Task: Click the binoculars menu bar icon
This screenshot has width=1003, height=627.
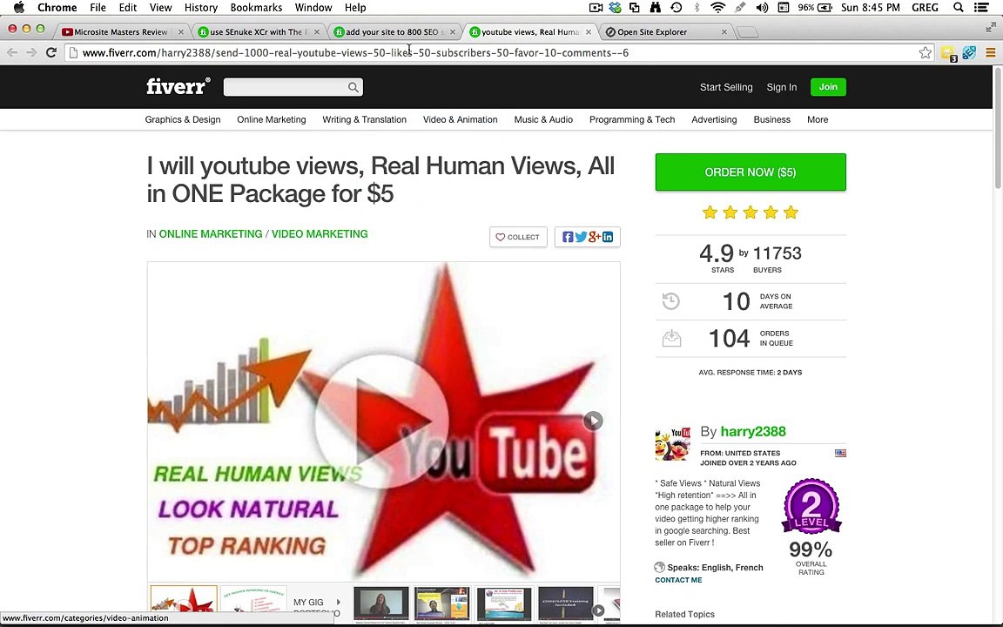Action: pyautogui.click(x=655, y=8)
